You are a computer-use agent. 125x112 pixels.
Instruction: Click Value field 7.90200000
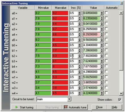tap(91, 56)
